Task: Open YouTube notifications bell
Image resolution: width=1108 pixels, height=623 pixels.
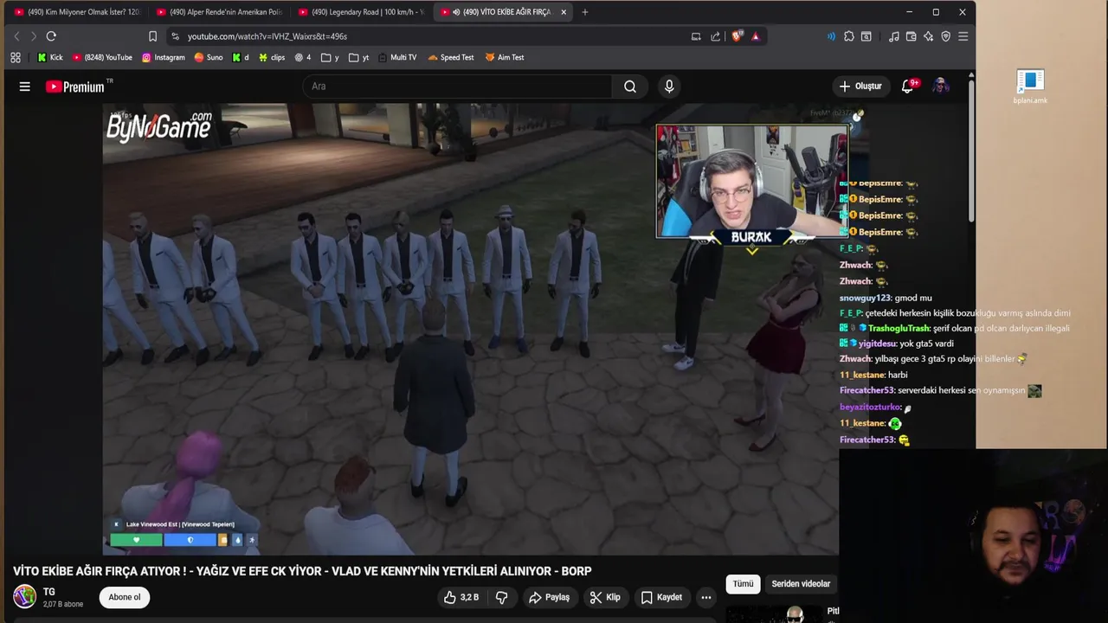Action: tap(908, 87)
